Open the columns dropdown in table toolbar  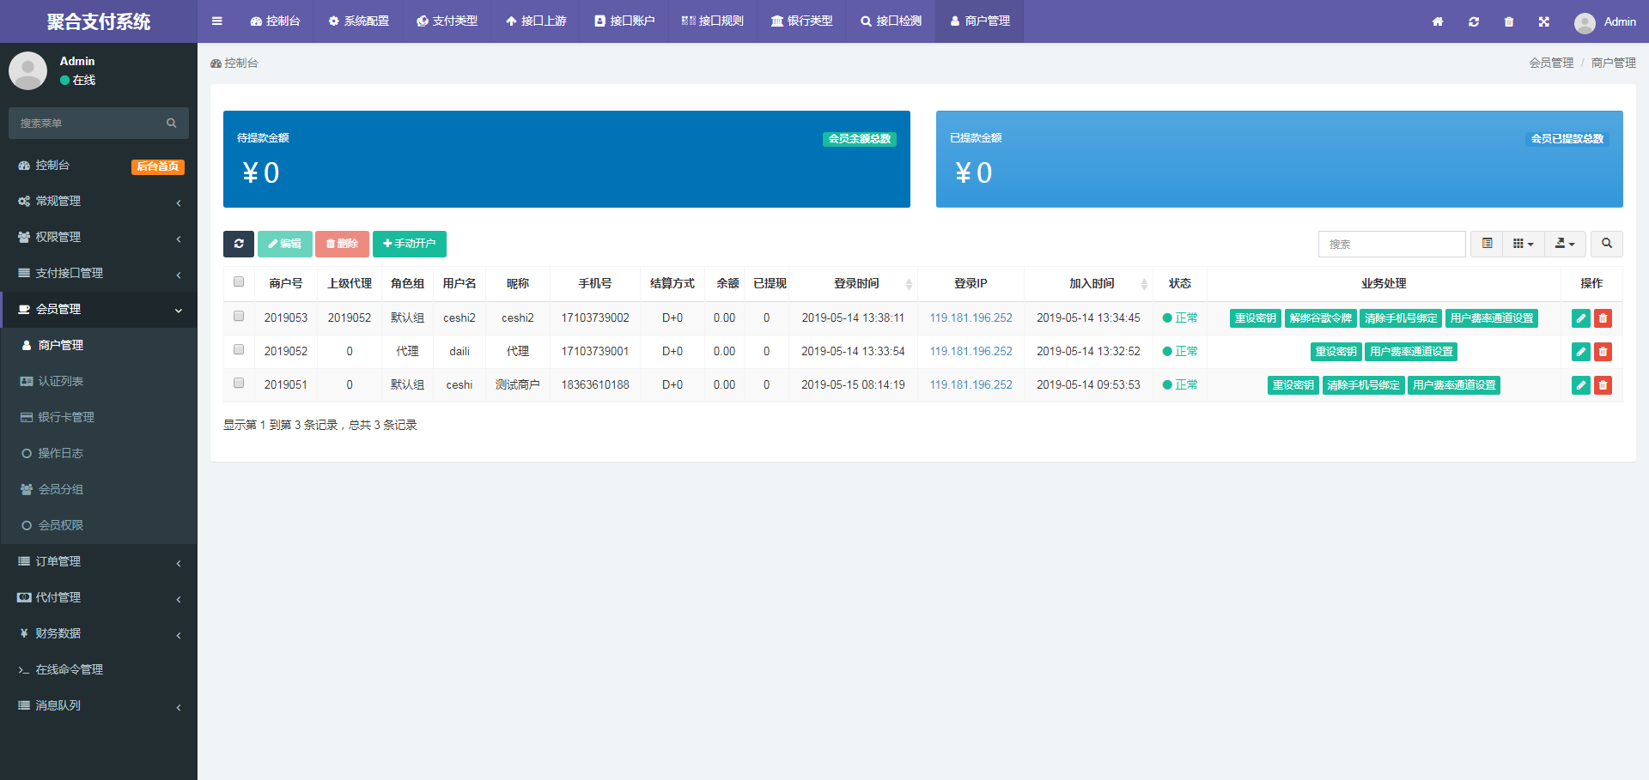pos(1523,244)
